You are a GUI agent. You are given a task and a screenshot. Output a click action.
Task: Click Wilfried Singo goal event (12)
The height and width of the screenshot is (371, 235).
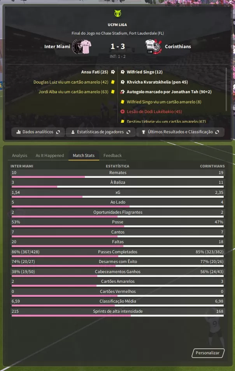(144, 72)
